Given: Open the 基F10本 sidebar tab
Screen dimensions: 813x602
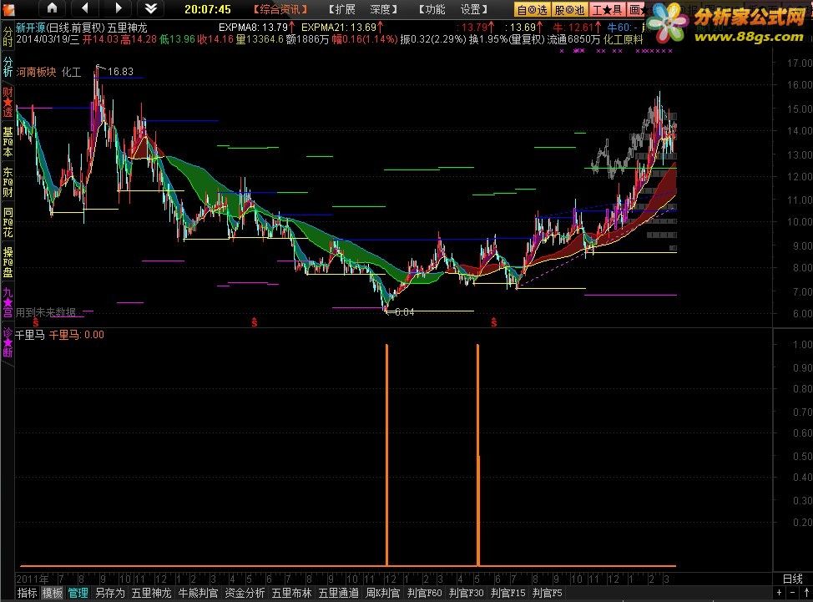Looking at the screenshot, I should (8, 142).
